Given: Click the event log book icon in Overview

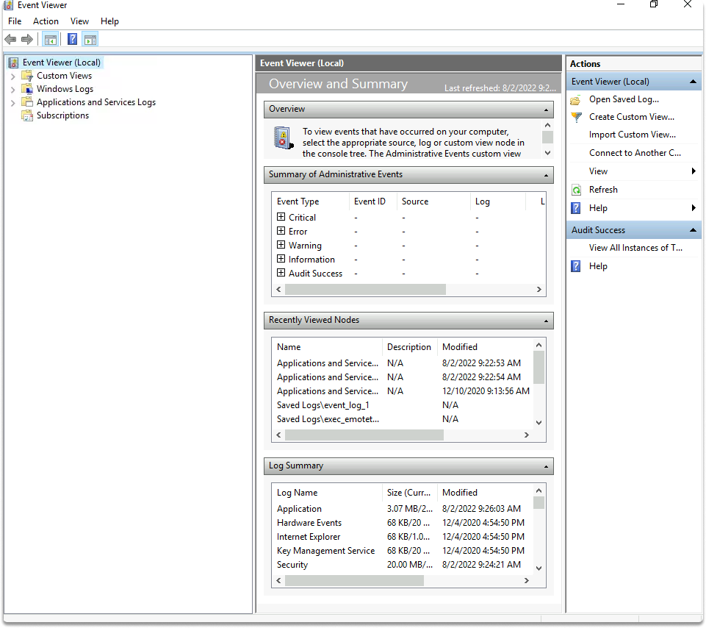Looking at the screenshot, I should [x=284, y=138].
